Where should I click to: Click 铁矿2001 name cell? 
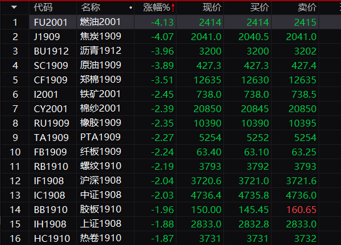[100, 94]
